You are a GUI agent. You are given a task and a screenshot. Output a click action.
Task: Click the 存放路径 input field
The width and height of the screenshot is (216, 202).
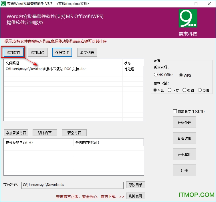coord(72,185)
